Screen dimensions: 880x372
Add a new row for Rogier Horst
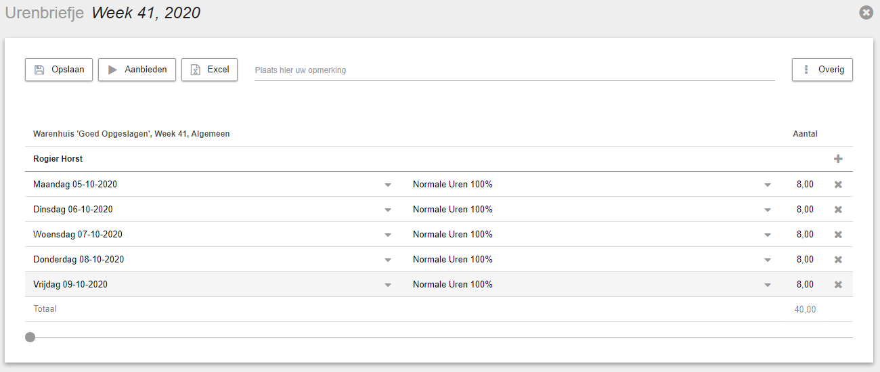838,159
